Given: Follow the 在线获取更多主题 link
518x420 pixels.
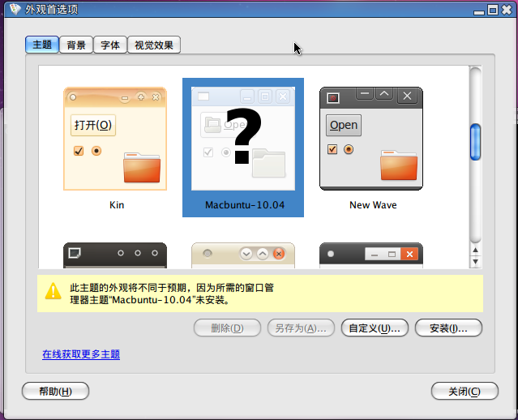Looking at the screenshot, I should pos(81,354).
